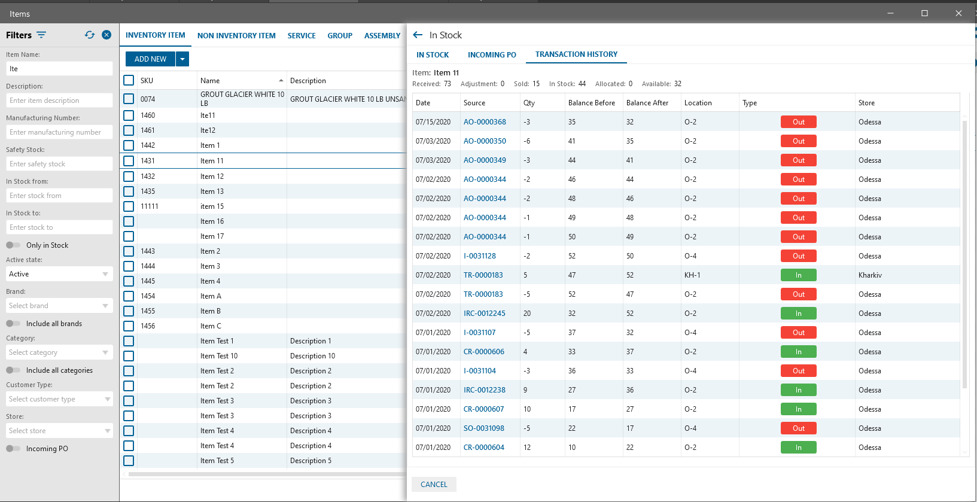This screenshot has width=977, height=502.
Task: Switch to the NON INVENTORY ITEM tab
Action: (236, 36)
